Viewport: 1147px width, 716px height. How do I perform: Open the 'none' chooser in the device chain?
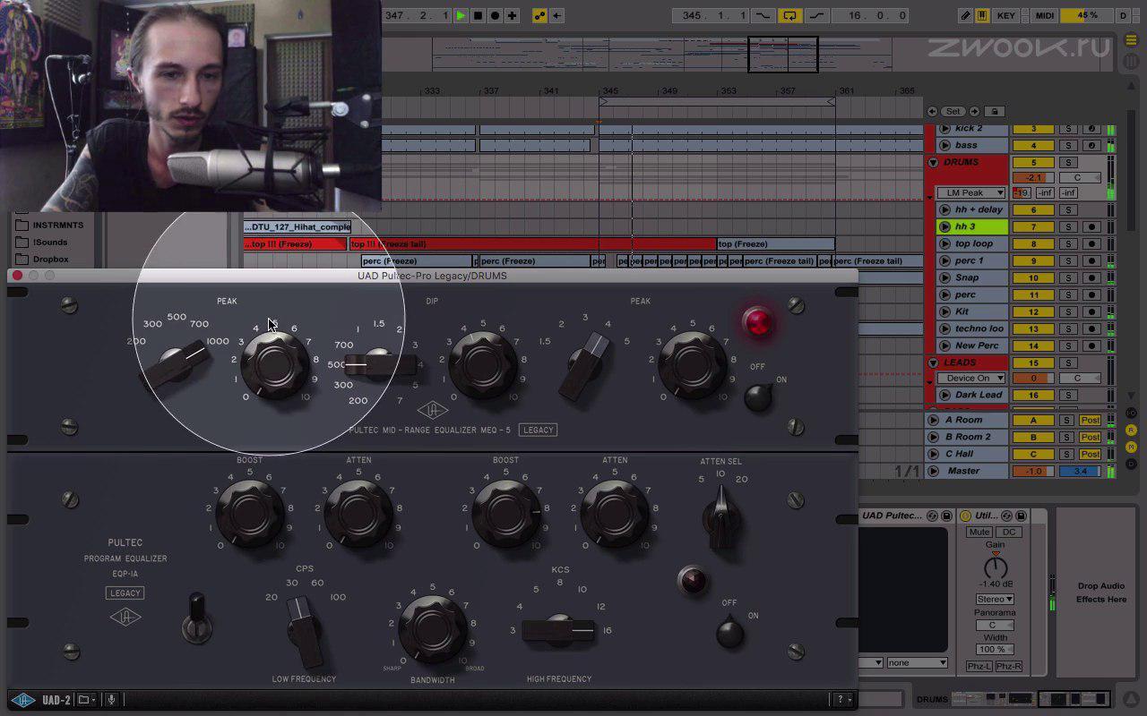point(917,662)
